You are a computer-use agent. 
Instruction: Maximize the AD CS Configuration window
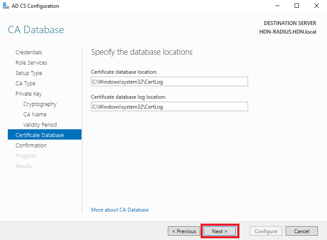point(296,6)
